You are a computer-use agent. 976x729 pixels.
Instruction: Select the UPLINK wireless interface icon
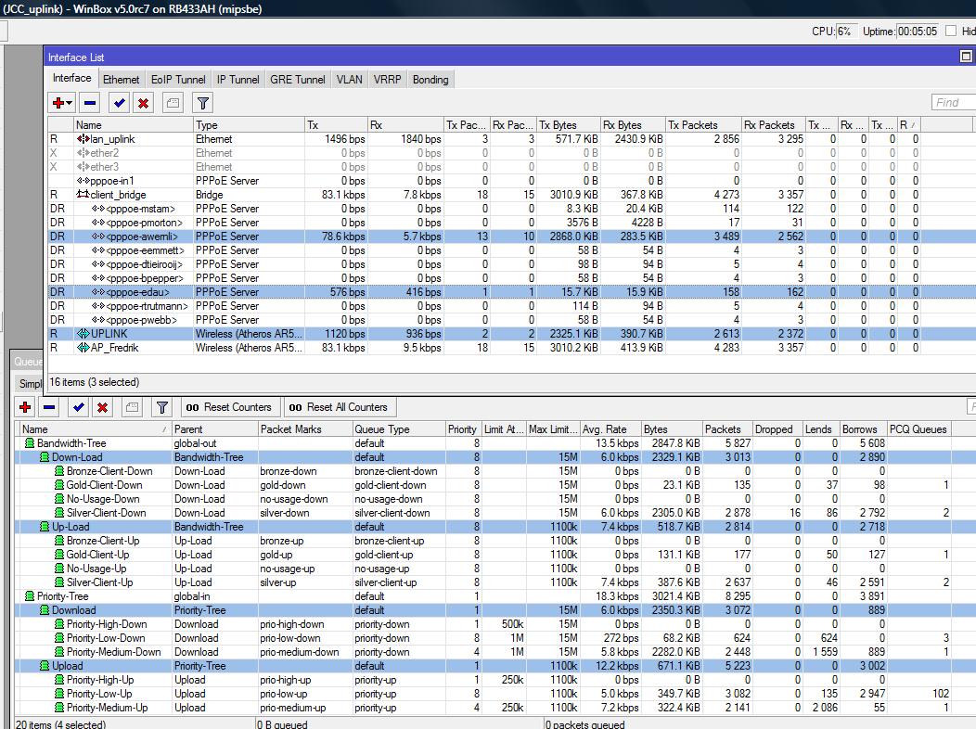click(83, 334)
